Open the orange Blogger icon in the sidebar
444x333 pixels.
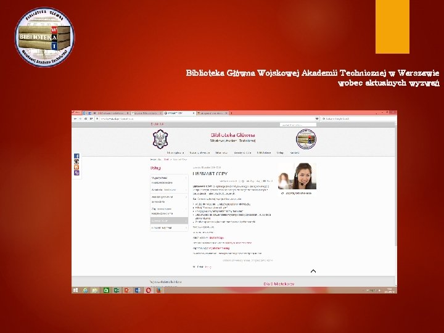pyautogui.click(x=76, y=167)
